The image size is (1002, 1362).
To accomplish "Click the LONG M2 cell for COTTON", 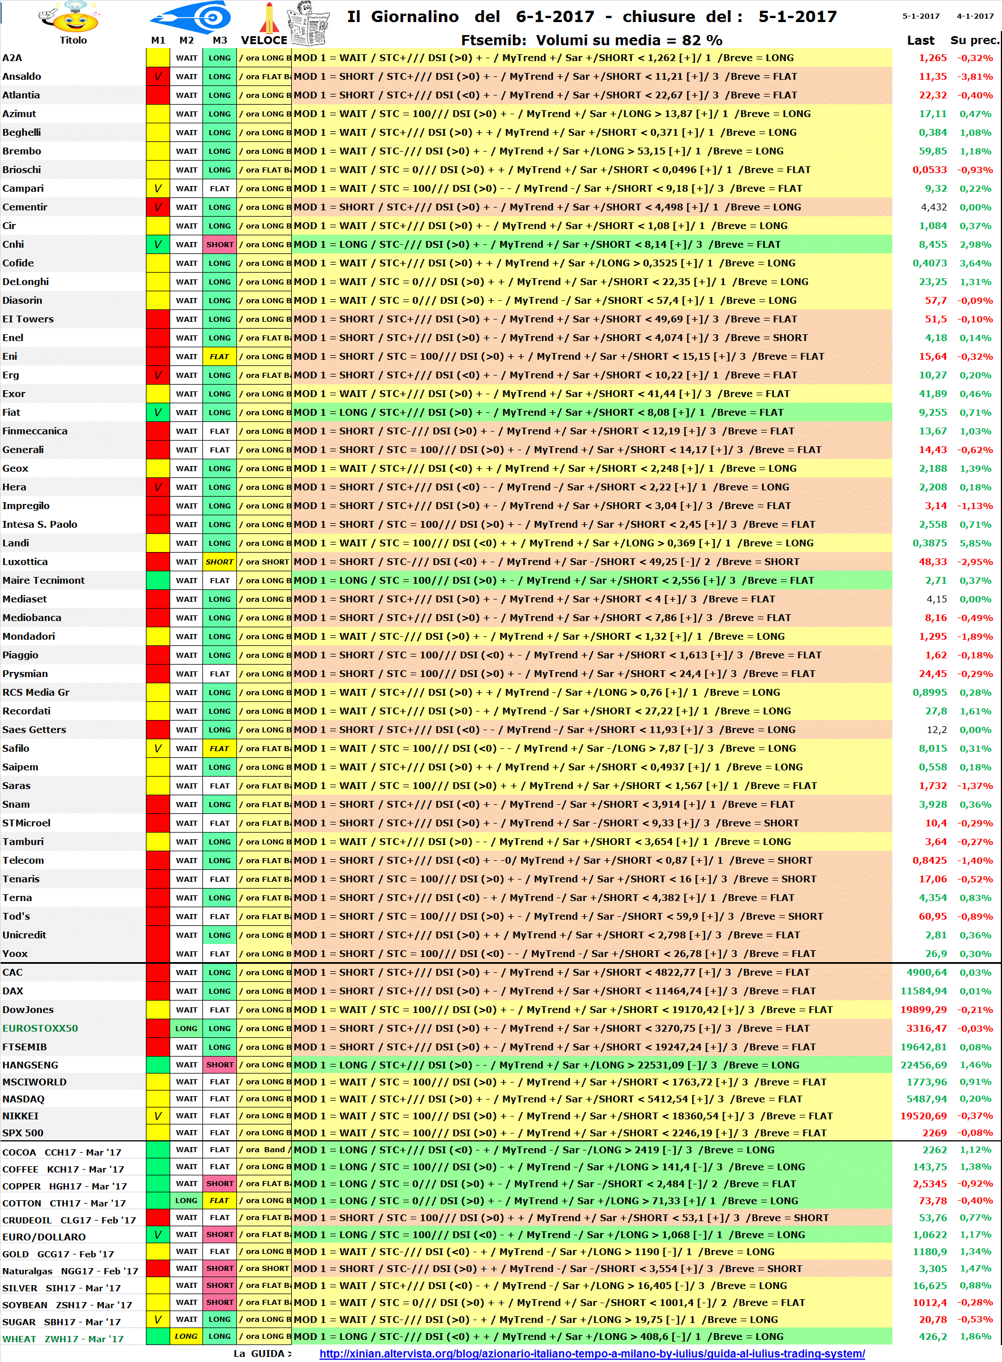I will [x=186, y=1201].
